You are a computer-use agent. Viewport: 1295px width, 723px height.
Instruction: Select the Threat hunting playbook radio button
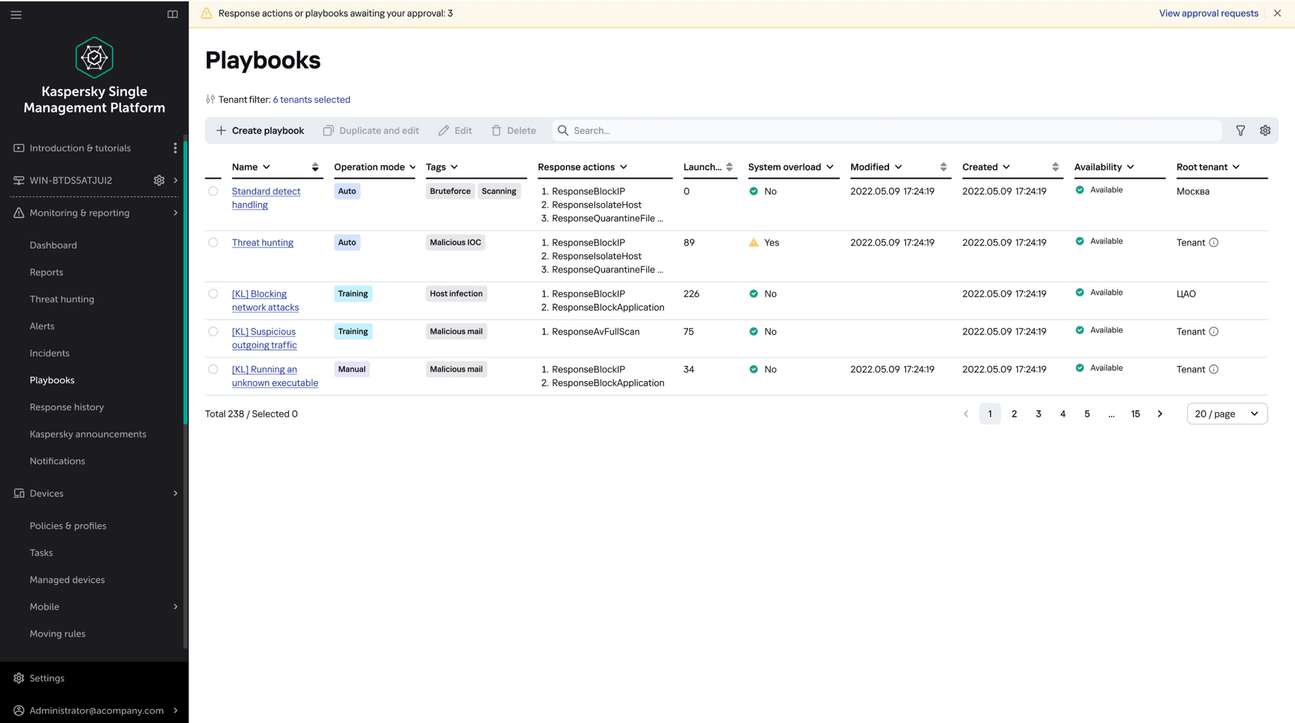[x=213, y=243]
